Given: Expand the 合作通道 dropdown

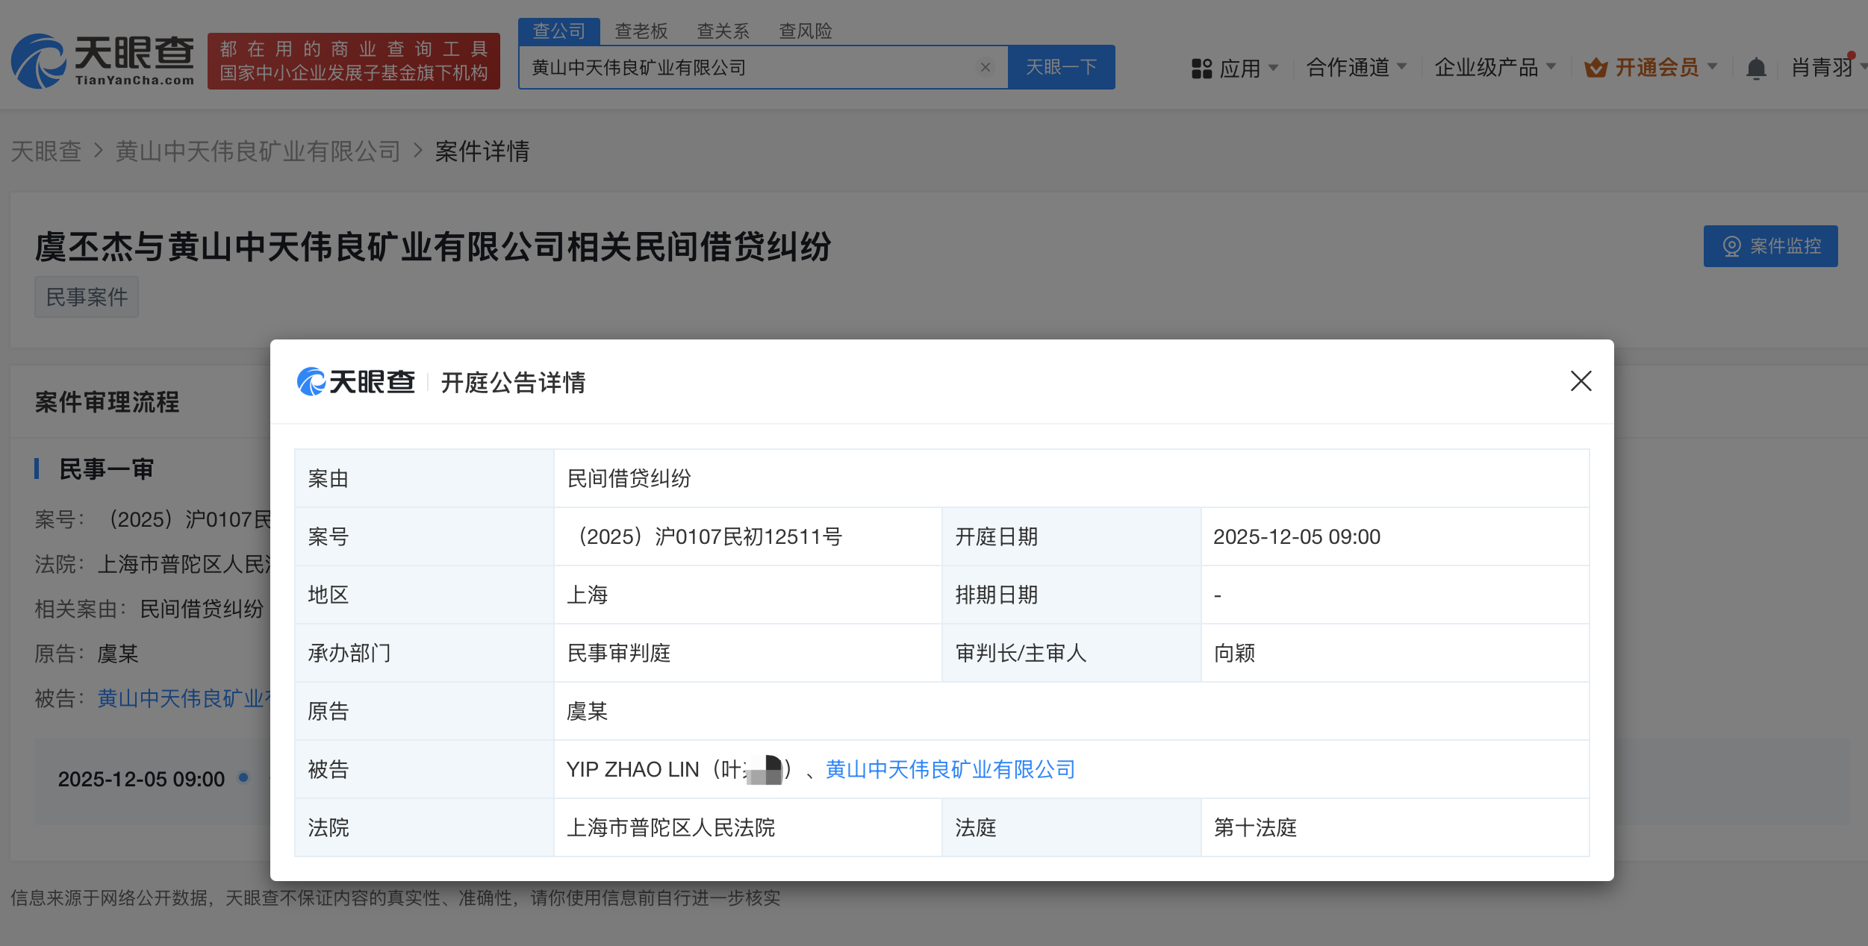Looking at the screenshot, I should (x=1401, y=67).
